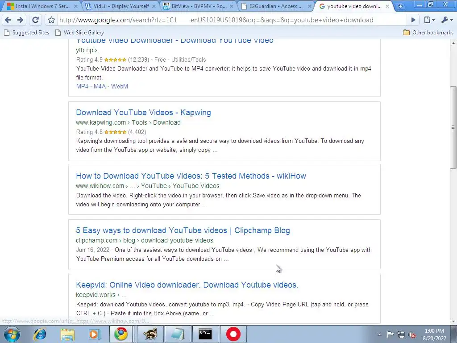Click the ytb.rip 4.9 star rating
Image resolution: width=457 pixels, height=343 pixels.
click(116, 60)
